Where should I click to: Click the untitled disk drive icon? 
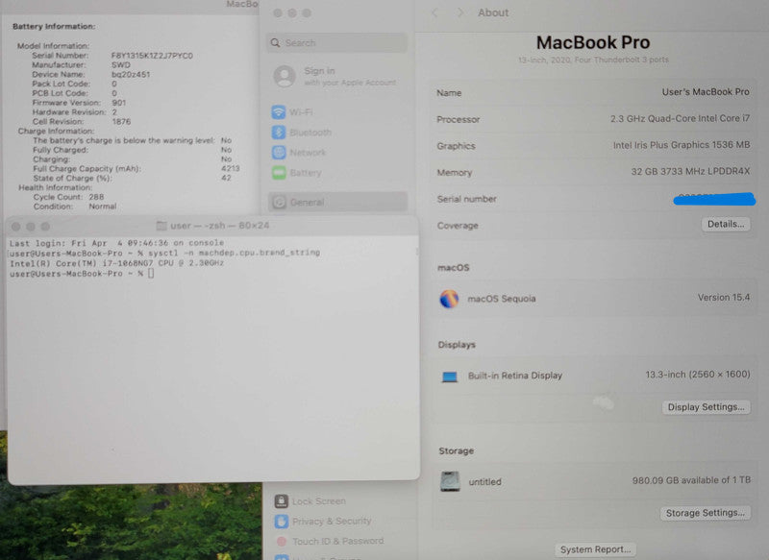point(450,481)
